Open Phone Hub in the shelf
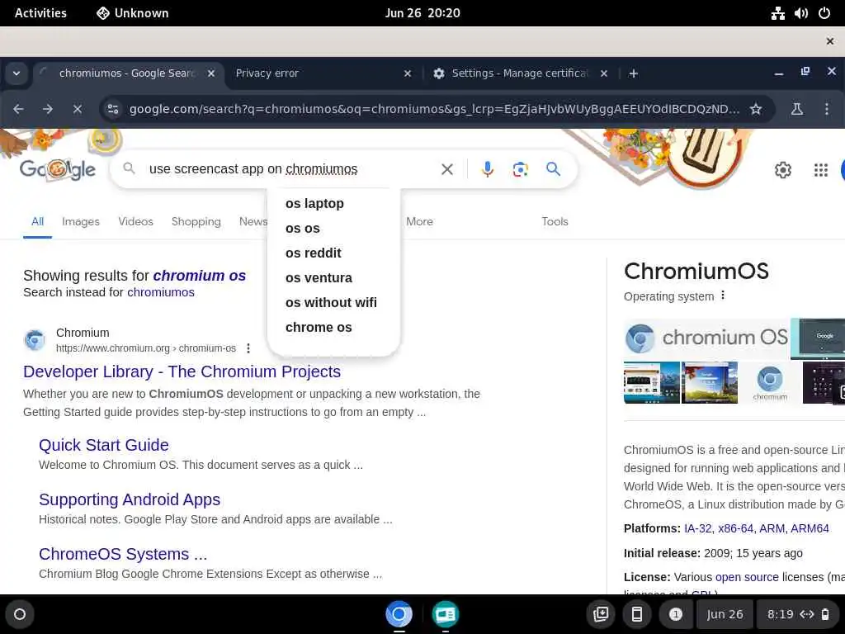The image size is (845, 634). [636, 614]
